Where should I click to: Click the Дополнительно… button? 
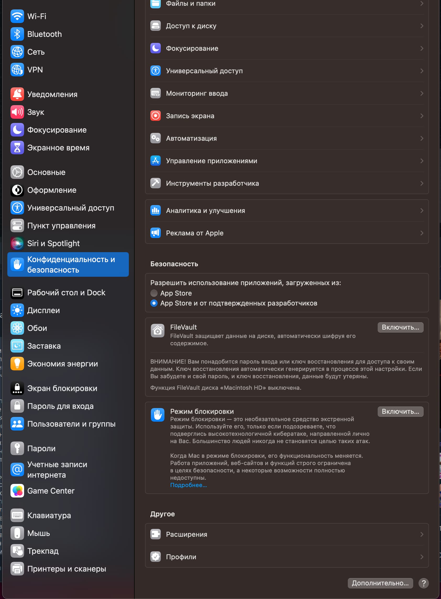(x=380, y=583)
